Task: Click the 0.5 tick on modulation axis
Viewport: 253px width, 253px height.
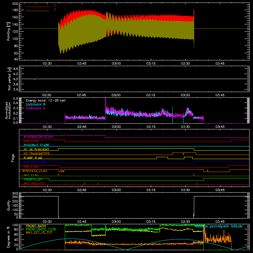Action: pyautogui.click(x=15, y=99)
